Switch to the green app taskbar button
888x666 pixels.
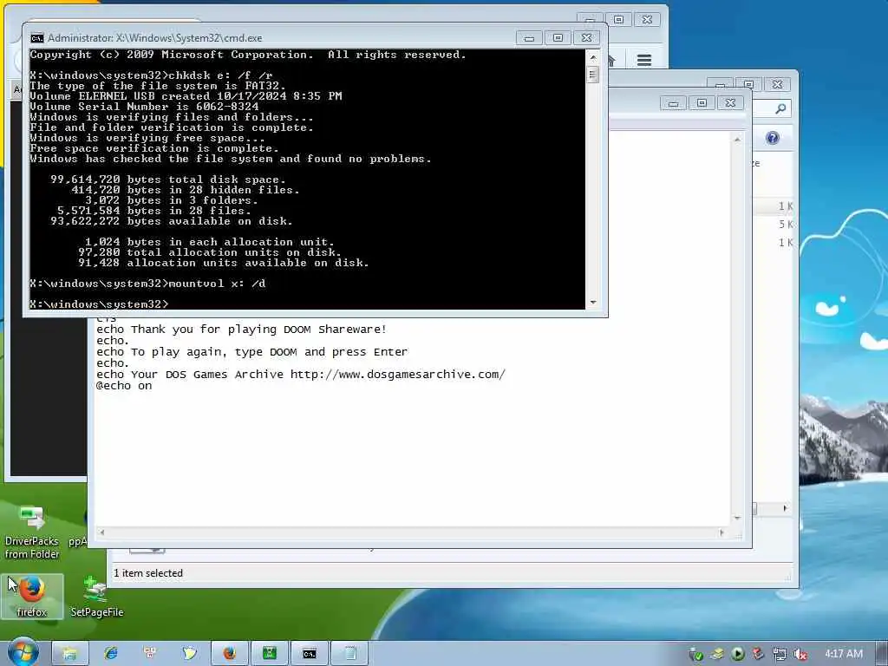coord(269,654)
